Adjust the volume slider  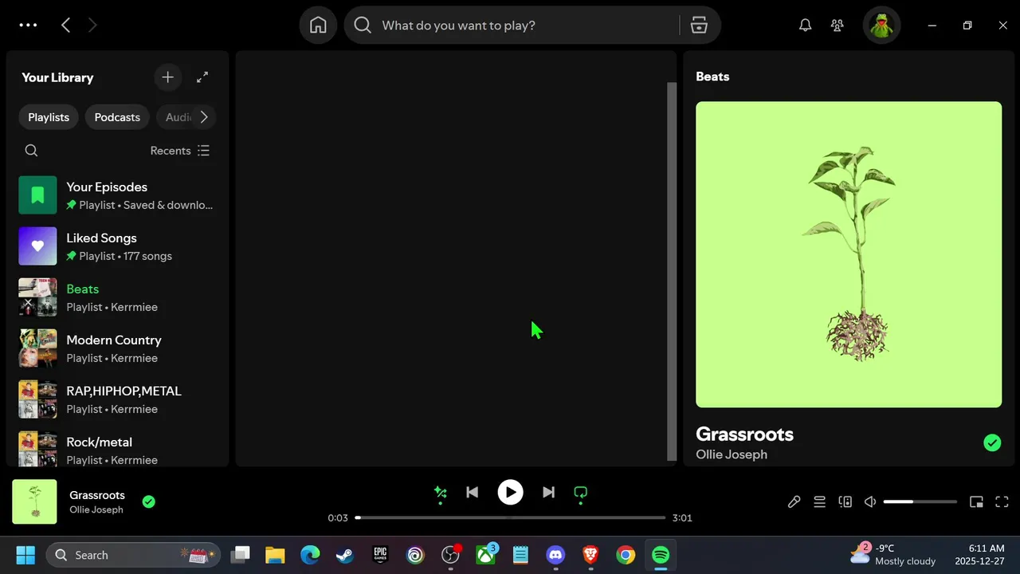coord(920,501)
